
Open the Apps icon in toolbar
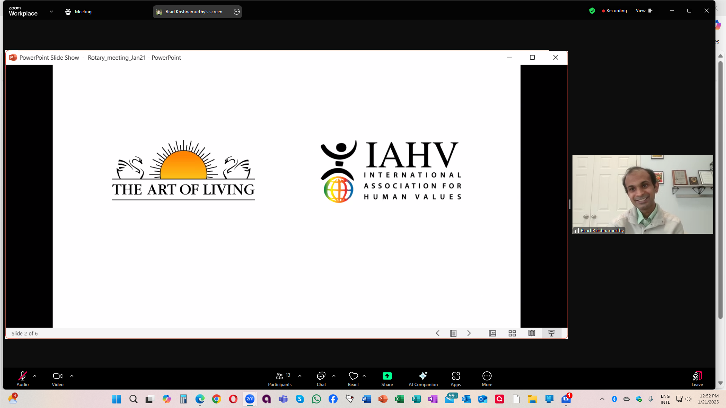pyautogui.click(x=456, y=376)
